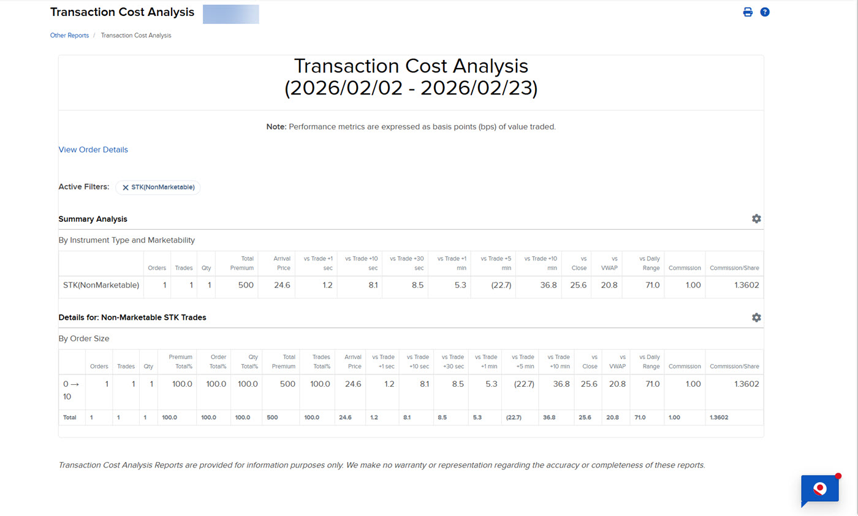Open View Order Details

(93, 150)
